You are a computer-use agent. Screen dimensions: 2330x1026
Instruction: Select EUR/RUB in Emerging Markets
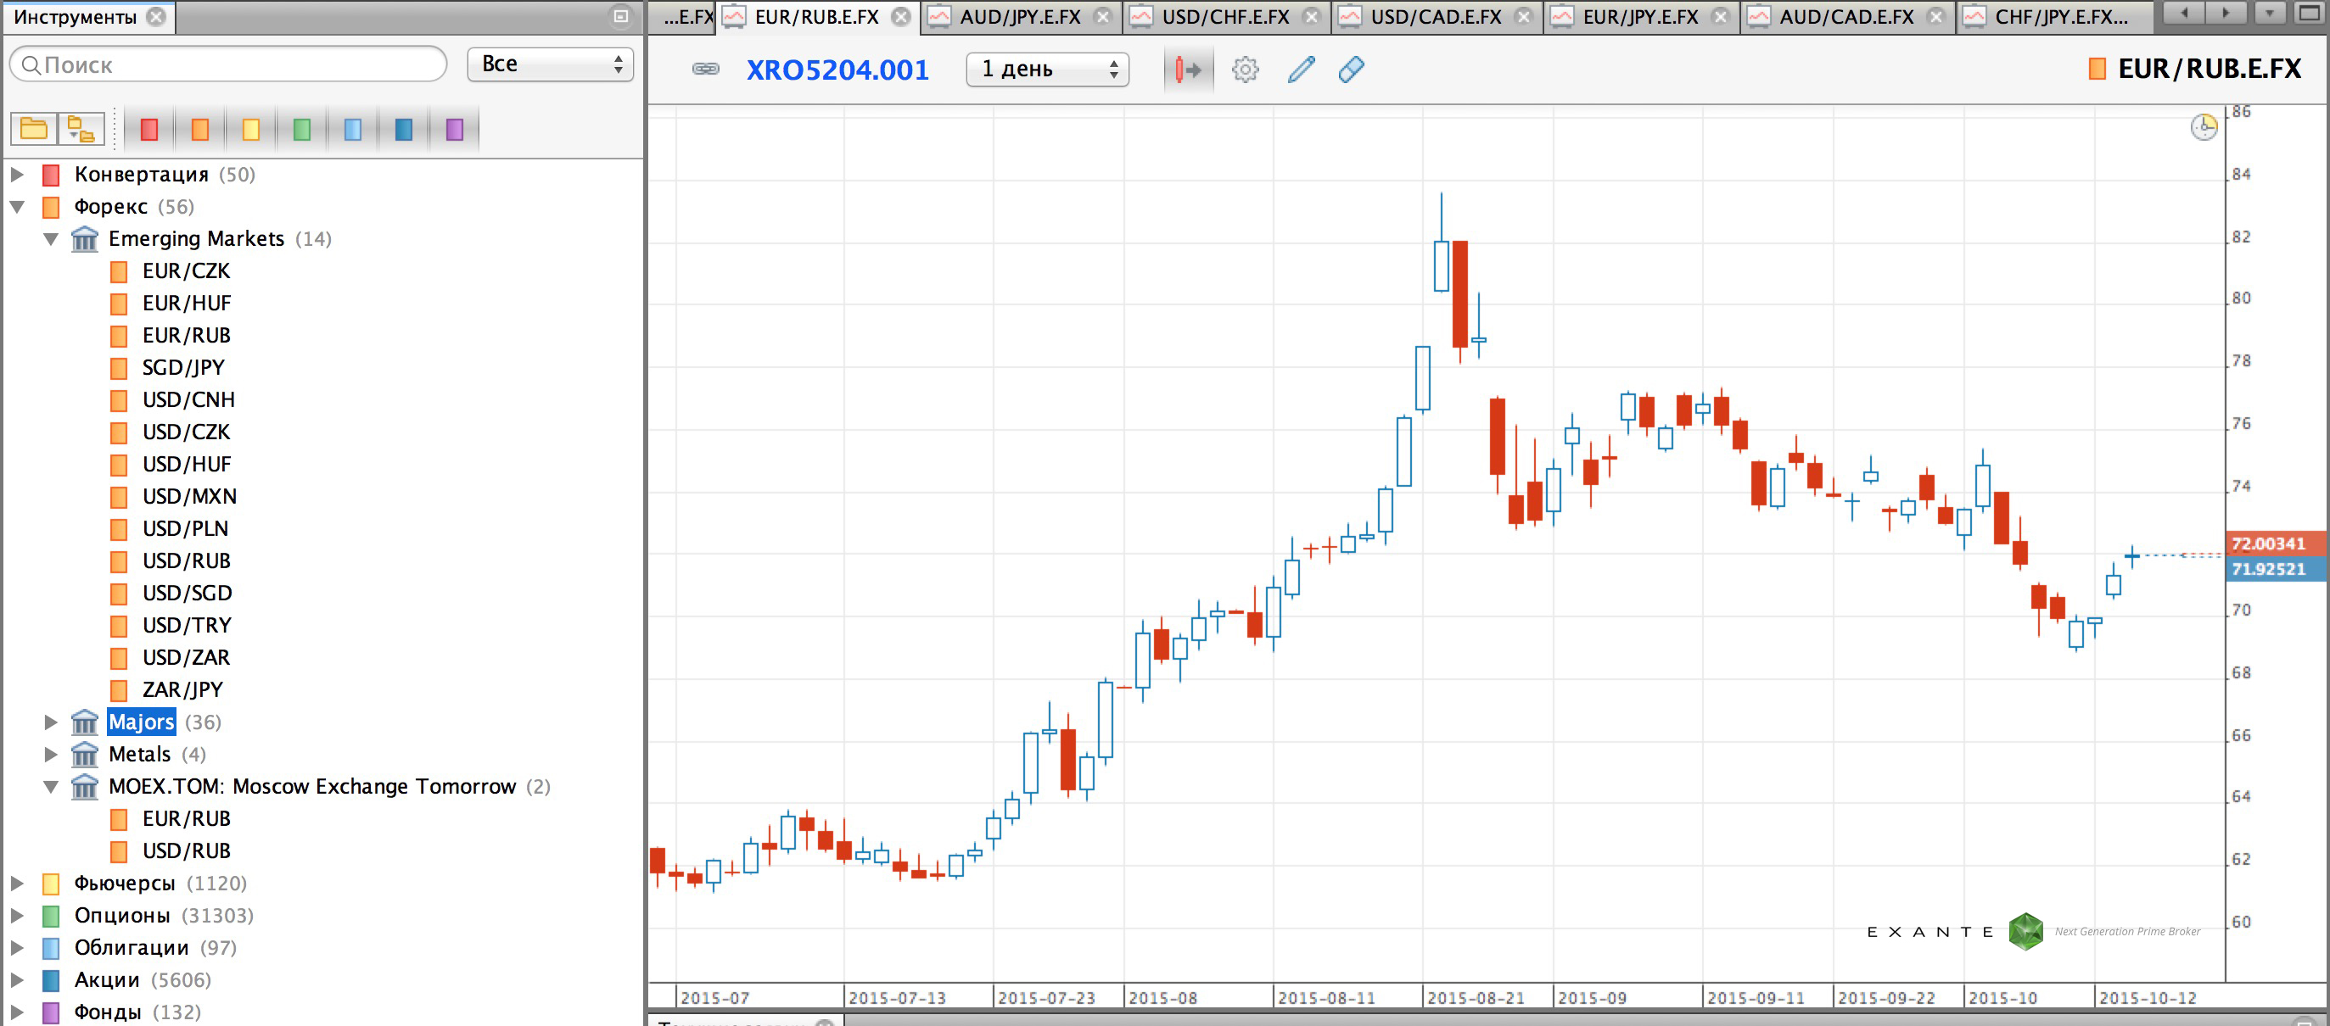click(x=186, y=336)
